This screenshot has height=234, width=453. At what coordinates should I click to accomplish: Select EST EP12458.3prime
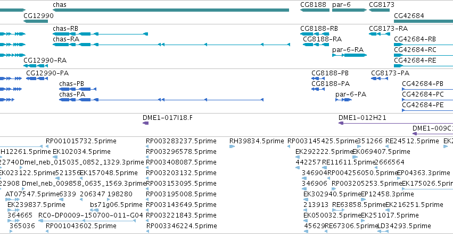388,194
